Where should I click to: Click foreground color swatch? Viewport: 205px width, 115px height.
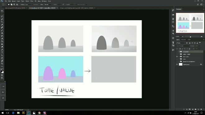point(2,71)
